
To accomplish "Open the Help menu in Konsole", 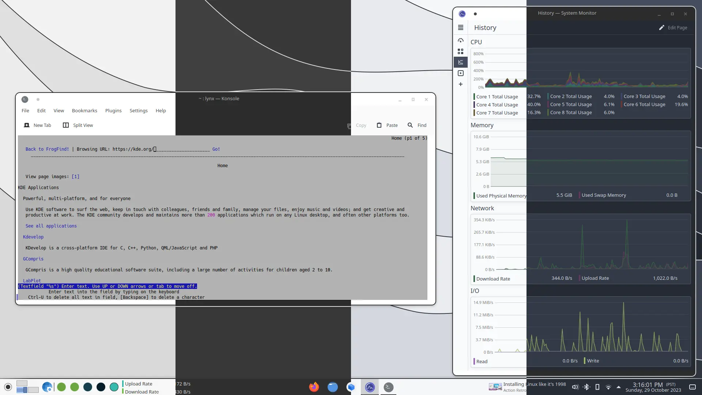I will (161, 110).
